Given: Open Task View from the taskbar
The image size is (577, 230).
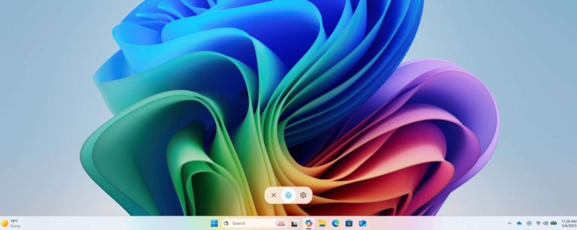Looking at the screenshot, I should 294,223.
